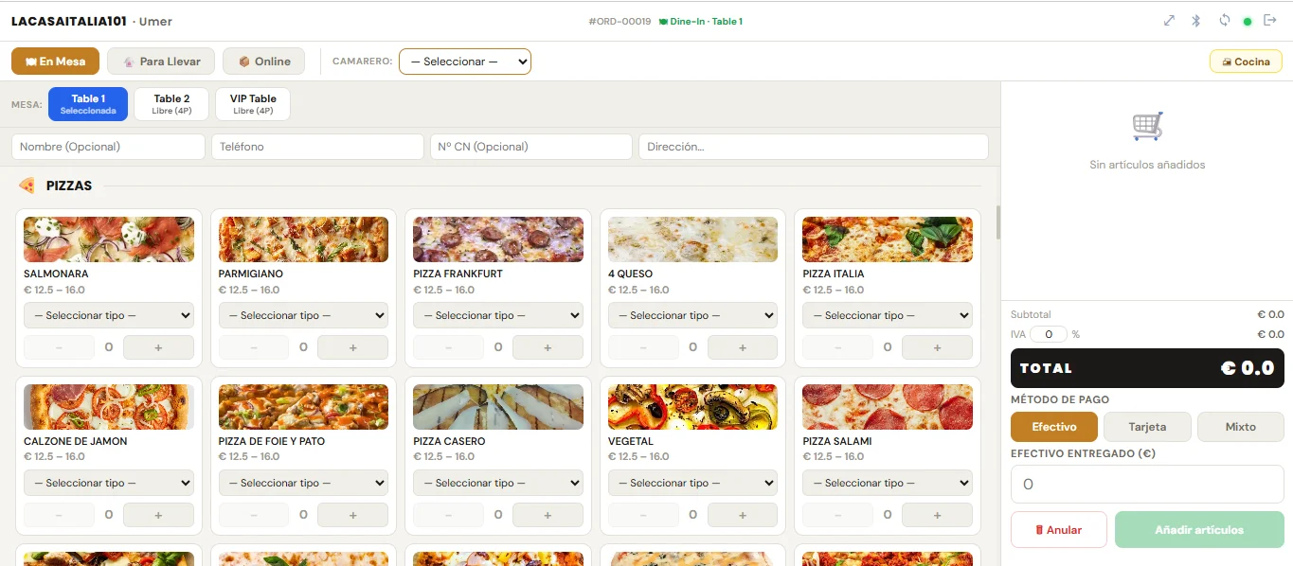
Task: Open Calzone de Jamon type dropdown
Action: coord(109,483)
